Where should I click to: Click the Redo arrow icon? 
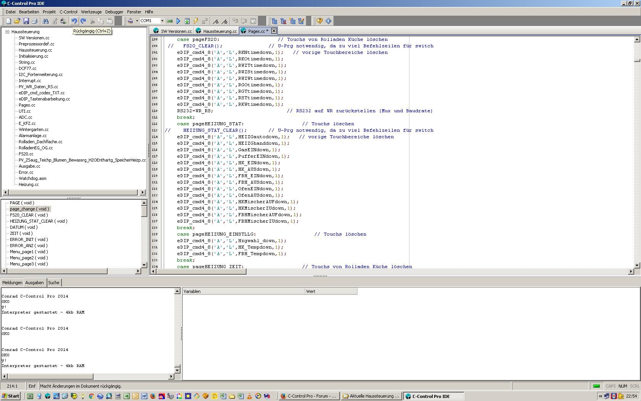click(83, 21)
